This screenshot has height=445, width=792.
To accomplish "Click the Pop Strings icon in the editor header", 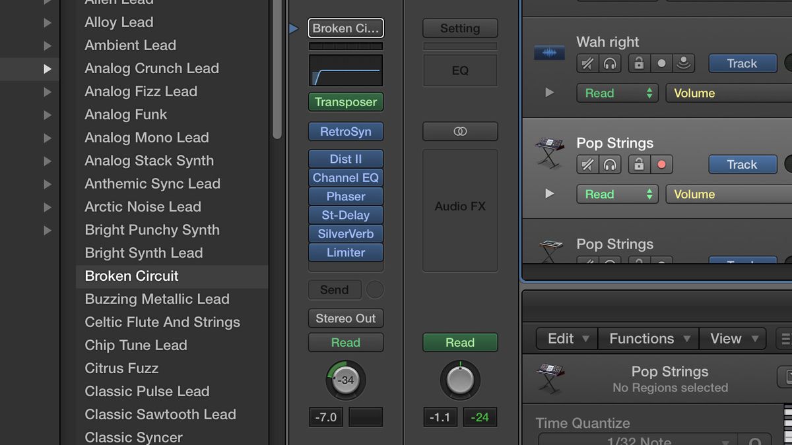I will (548, 379).
